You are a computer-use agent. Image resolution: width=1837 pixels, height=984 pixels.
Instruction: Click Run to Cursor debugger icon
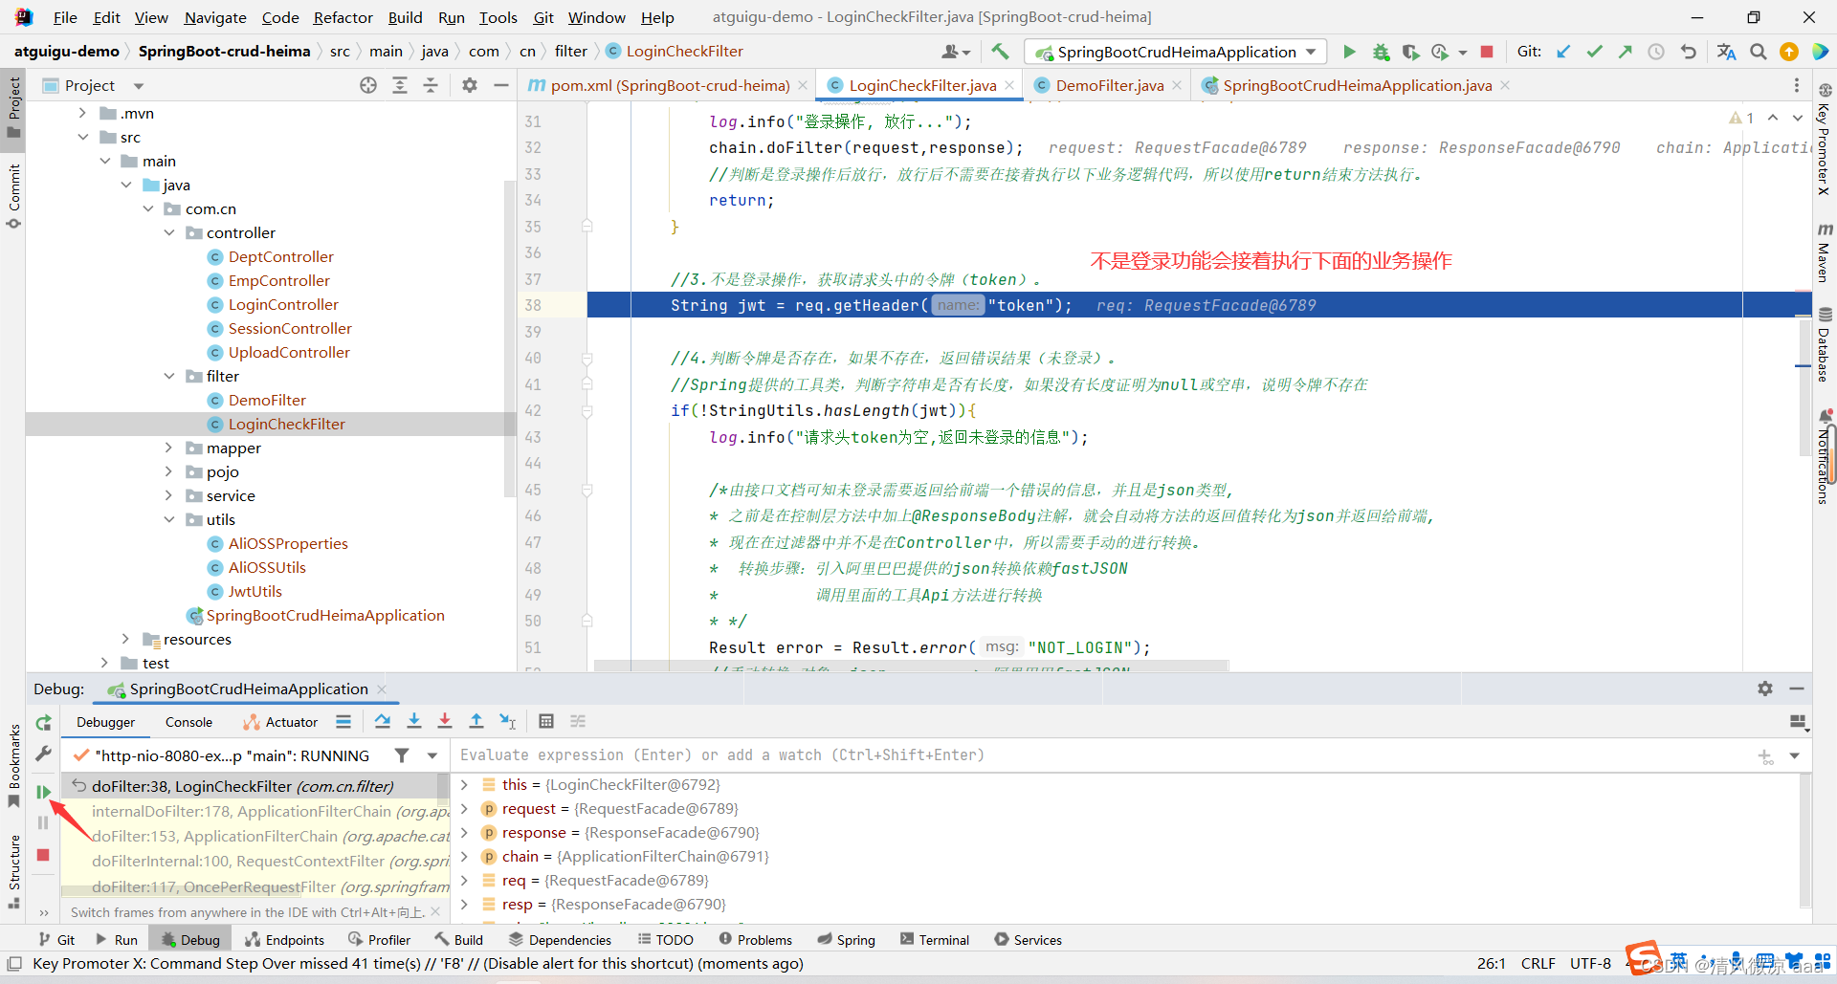[x=507, y=721]
